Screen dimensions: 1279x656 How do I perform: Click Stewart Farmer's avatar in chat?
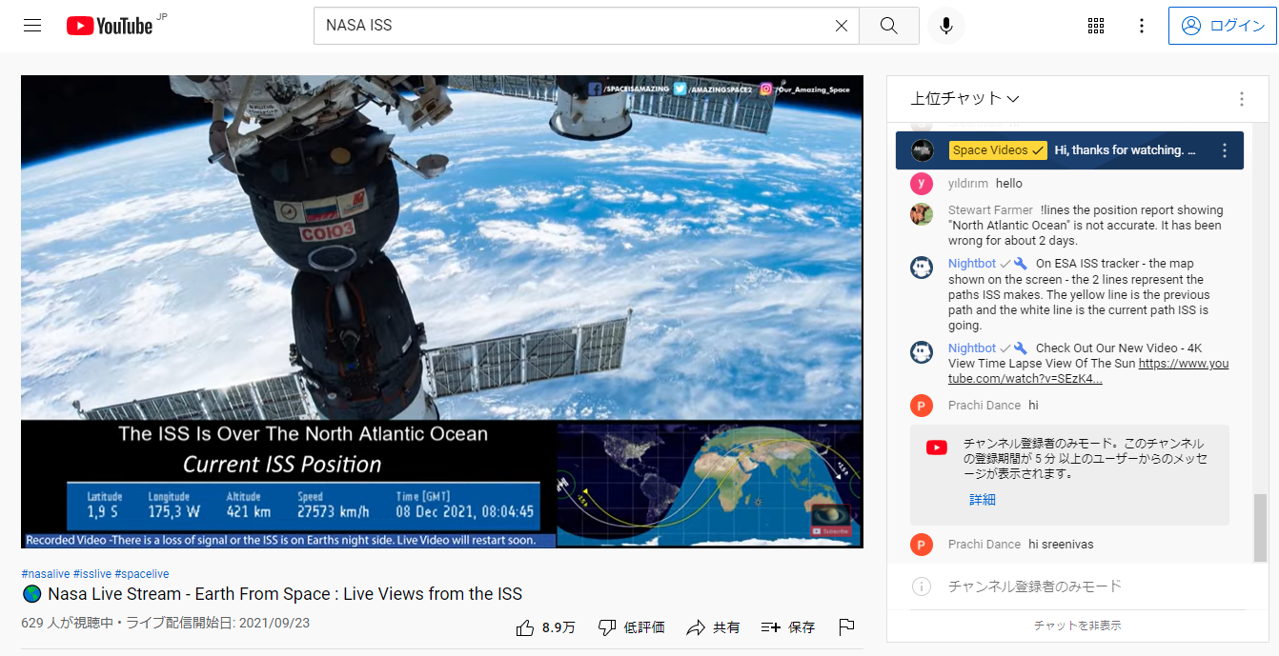tap(922, 213)
